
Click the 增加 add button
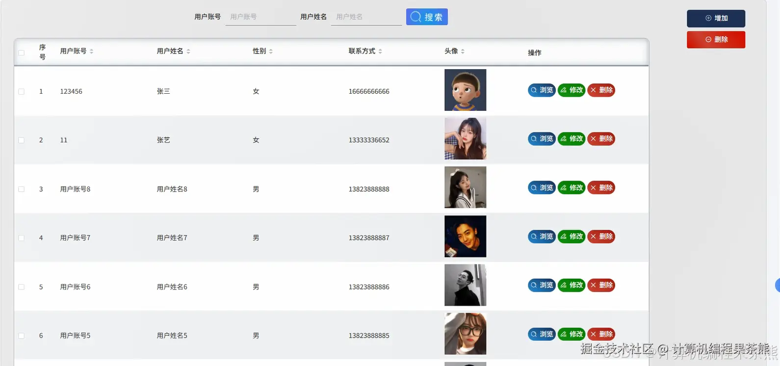pyautogui.click(x=716, y=18)
